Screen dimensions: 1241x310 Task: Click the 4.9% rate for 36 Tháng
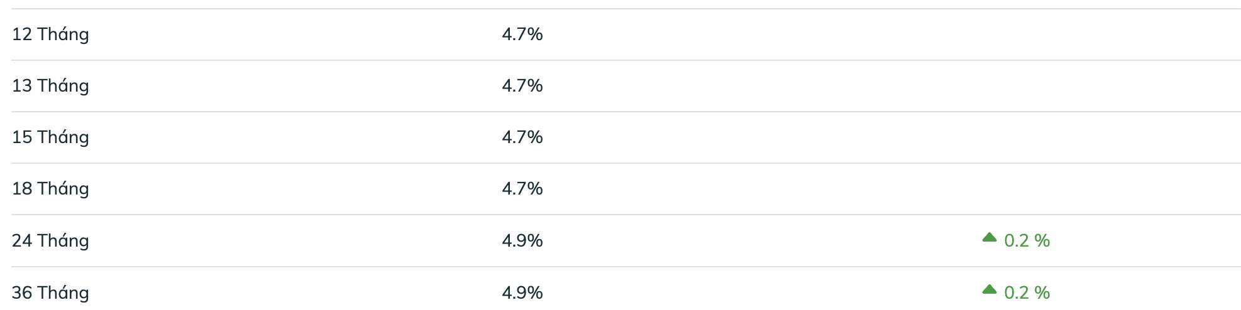click(x=522, y=292)
